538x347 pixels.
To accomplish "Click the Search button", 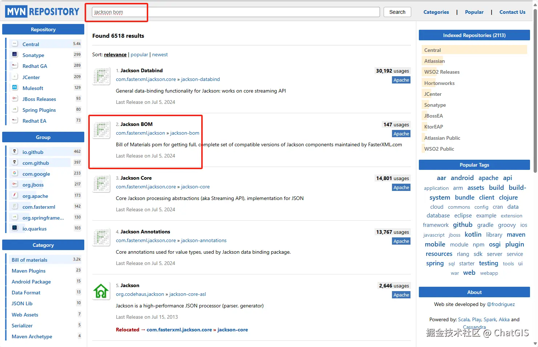I will click(397, 12).
